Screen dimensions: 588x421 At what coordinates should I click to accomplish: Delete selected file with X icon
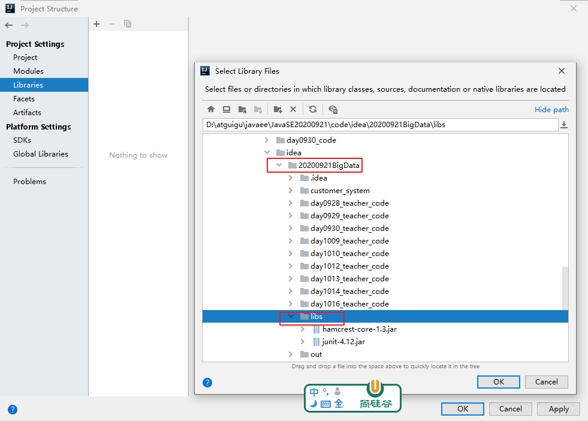click(293, 109)
